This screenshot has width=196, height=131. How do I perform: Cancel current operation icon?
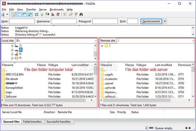point(47,15)
